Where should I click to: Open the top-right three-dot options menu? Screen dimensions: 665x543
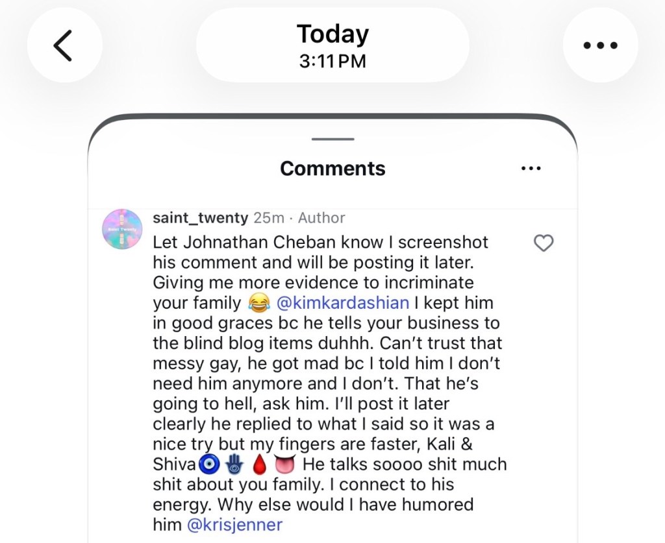click(600, 45)
